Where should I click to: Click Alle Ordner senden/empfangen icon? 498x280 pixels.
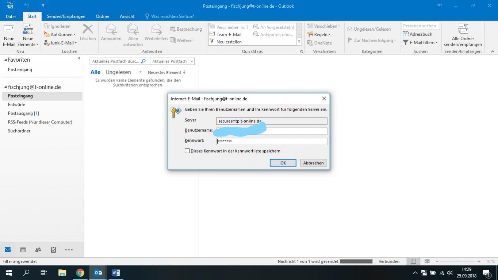coord(463,29)
